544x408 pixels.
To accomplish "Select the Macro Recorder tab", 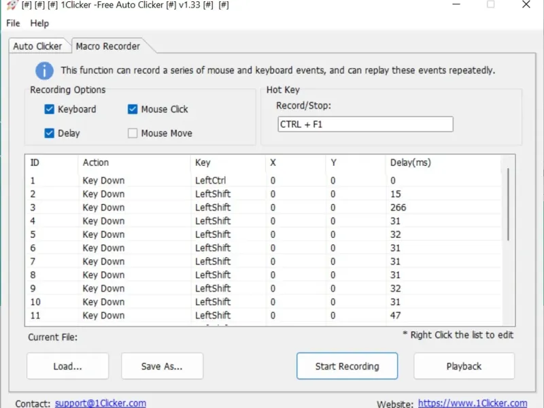I will pos(108,46).
